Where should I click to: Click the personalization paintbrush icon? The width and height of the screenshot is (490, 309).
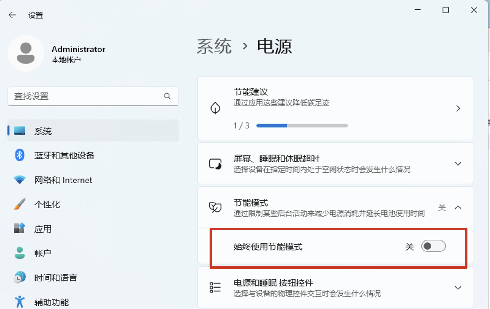20,204
